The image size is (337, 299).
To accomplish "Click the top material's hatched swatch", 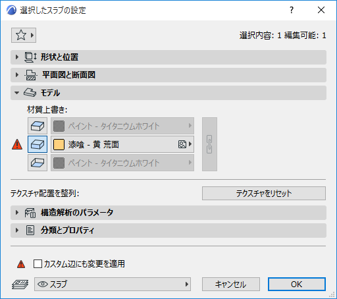I will (x=59, y=126).
